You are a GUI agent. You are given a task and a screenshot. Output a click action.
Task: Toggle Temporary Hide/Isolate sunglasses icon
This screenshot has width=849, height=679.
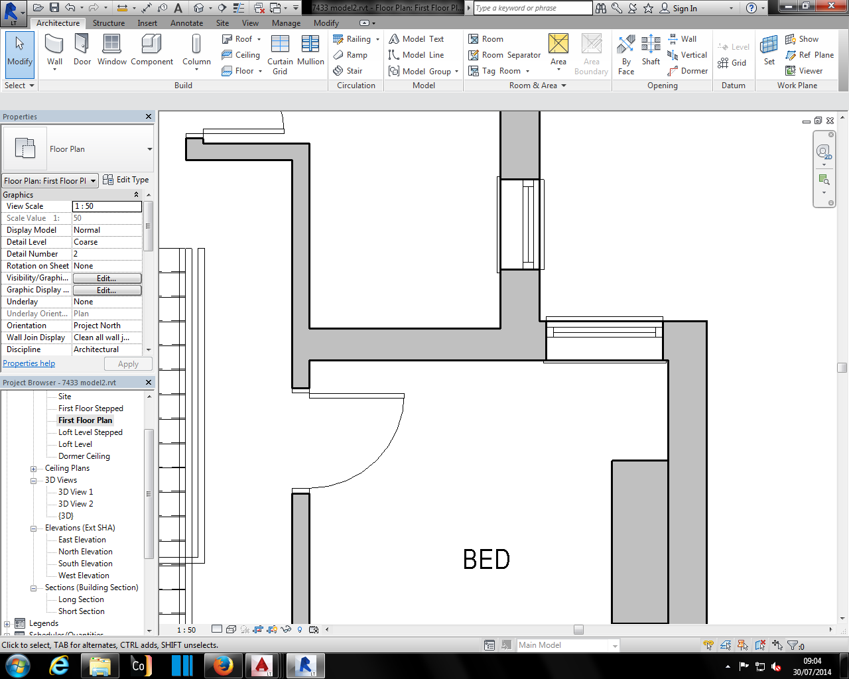(x=285, y=629)
